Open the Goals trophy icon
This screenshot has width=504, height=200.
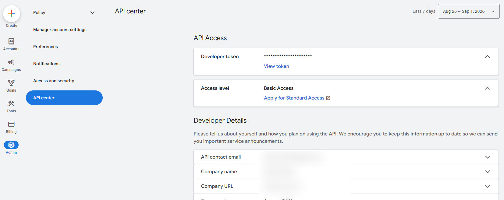tap(11, 83)
